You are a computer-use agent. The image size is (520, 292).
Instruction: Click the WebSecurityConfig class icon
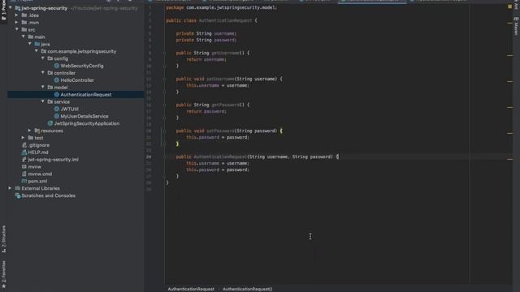point(56,66)
